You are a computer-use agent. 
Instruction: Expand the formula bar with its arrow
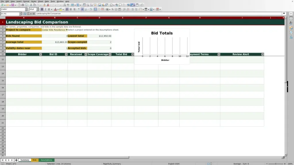coord(284,13)
